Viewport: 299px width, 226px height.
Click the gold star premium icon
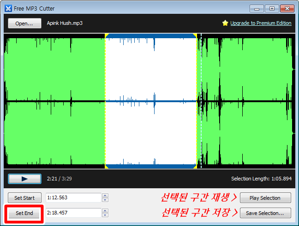coord(225,23)
